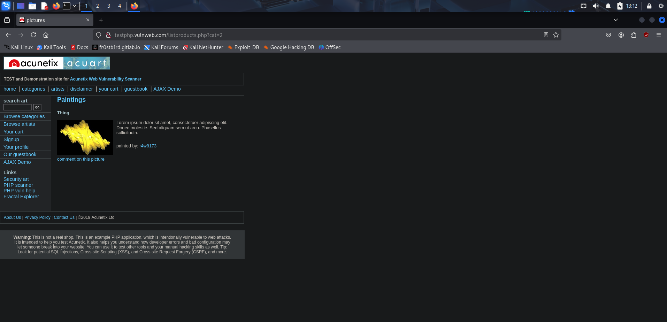Open the notifications bell icon
Screen dimensions: 667x322
(x=608, y=6)
